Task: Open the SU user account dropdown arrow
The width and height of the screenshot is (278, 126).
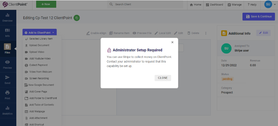Action: click(275, 5)
